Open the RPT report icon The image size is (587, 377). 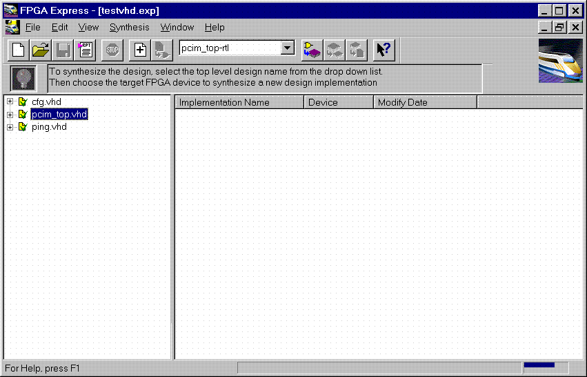(x=86, y=50)
